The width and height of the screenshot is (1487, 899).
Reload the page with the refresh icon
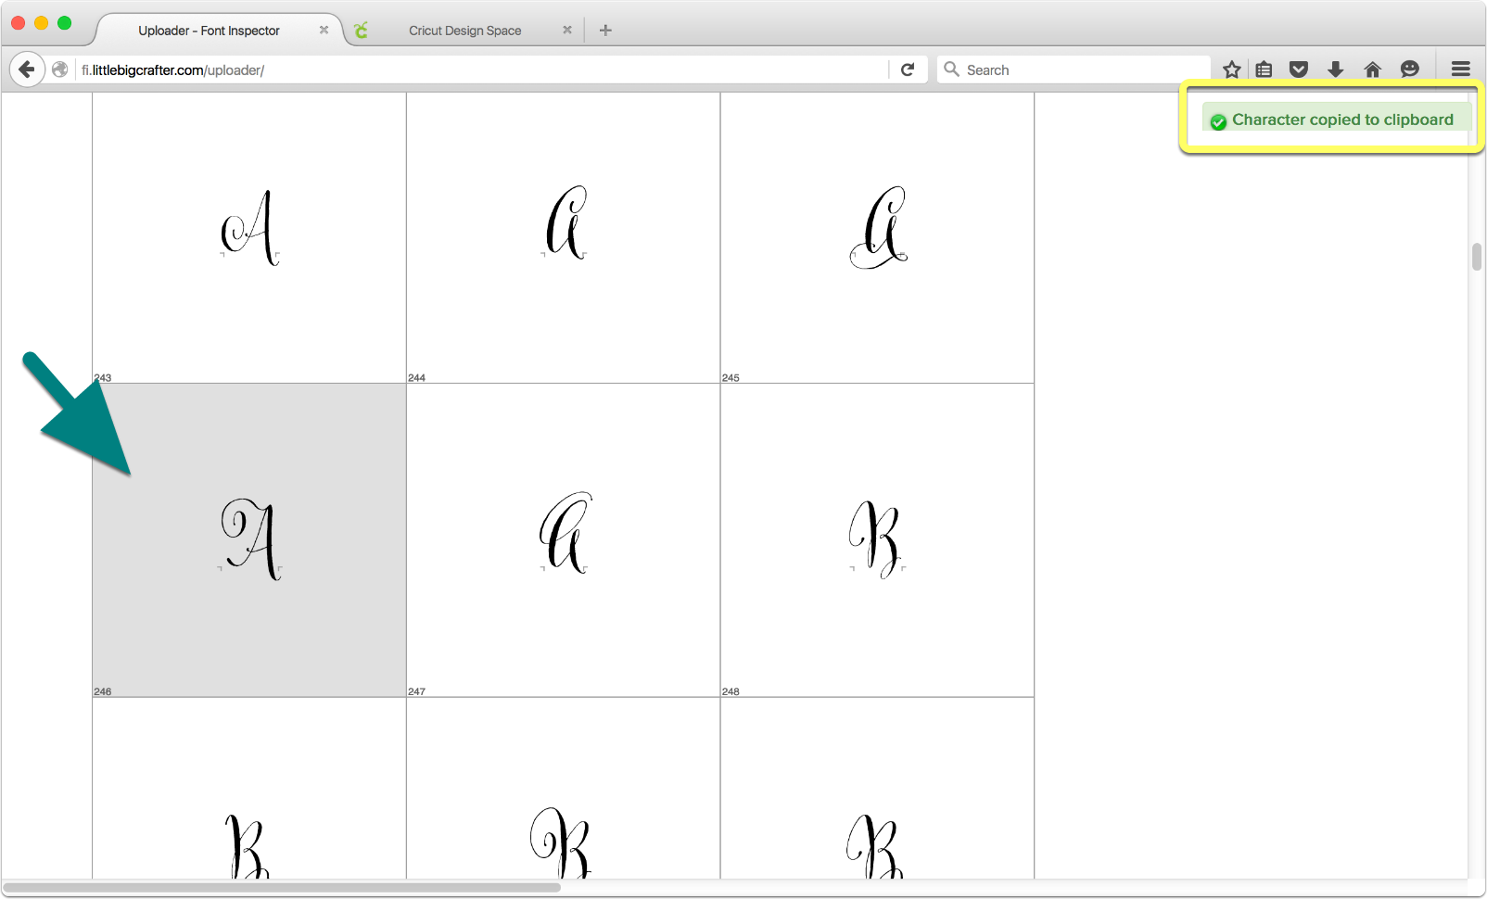click(908, 70)
